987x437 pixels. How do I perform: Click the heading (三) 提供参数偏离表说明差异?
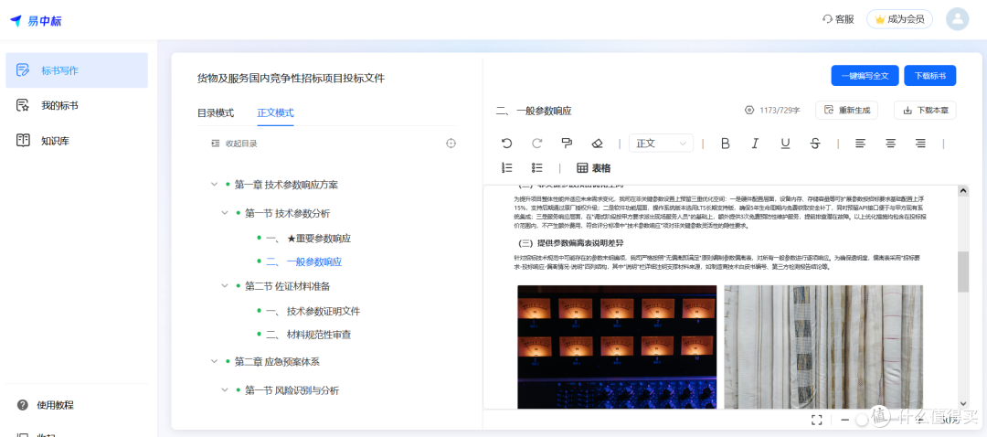[571, 243]
